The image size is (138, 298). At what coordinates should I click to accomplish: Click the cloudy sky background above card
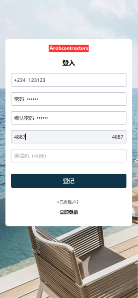pos(69,19)
